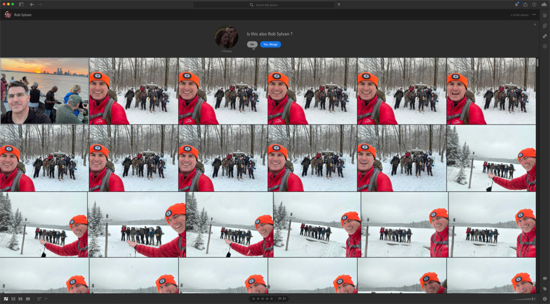Adjust the thumbnail size slider
The height and width of the screenshot is (304, 550).
523,299
